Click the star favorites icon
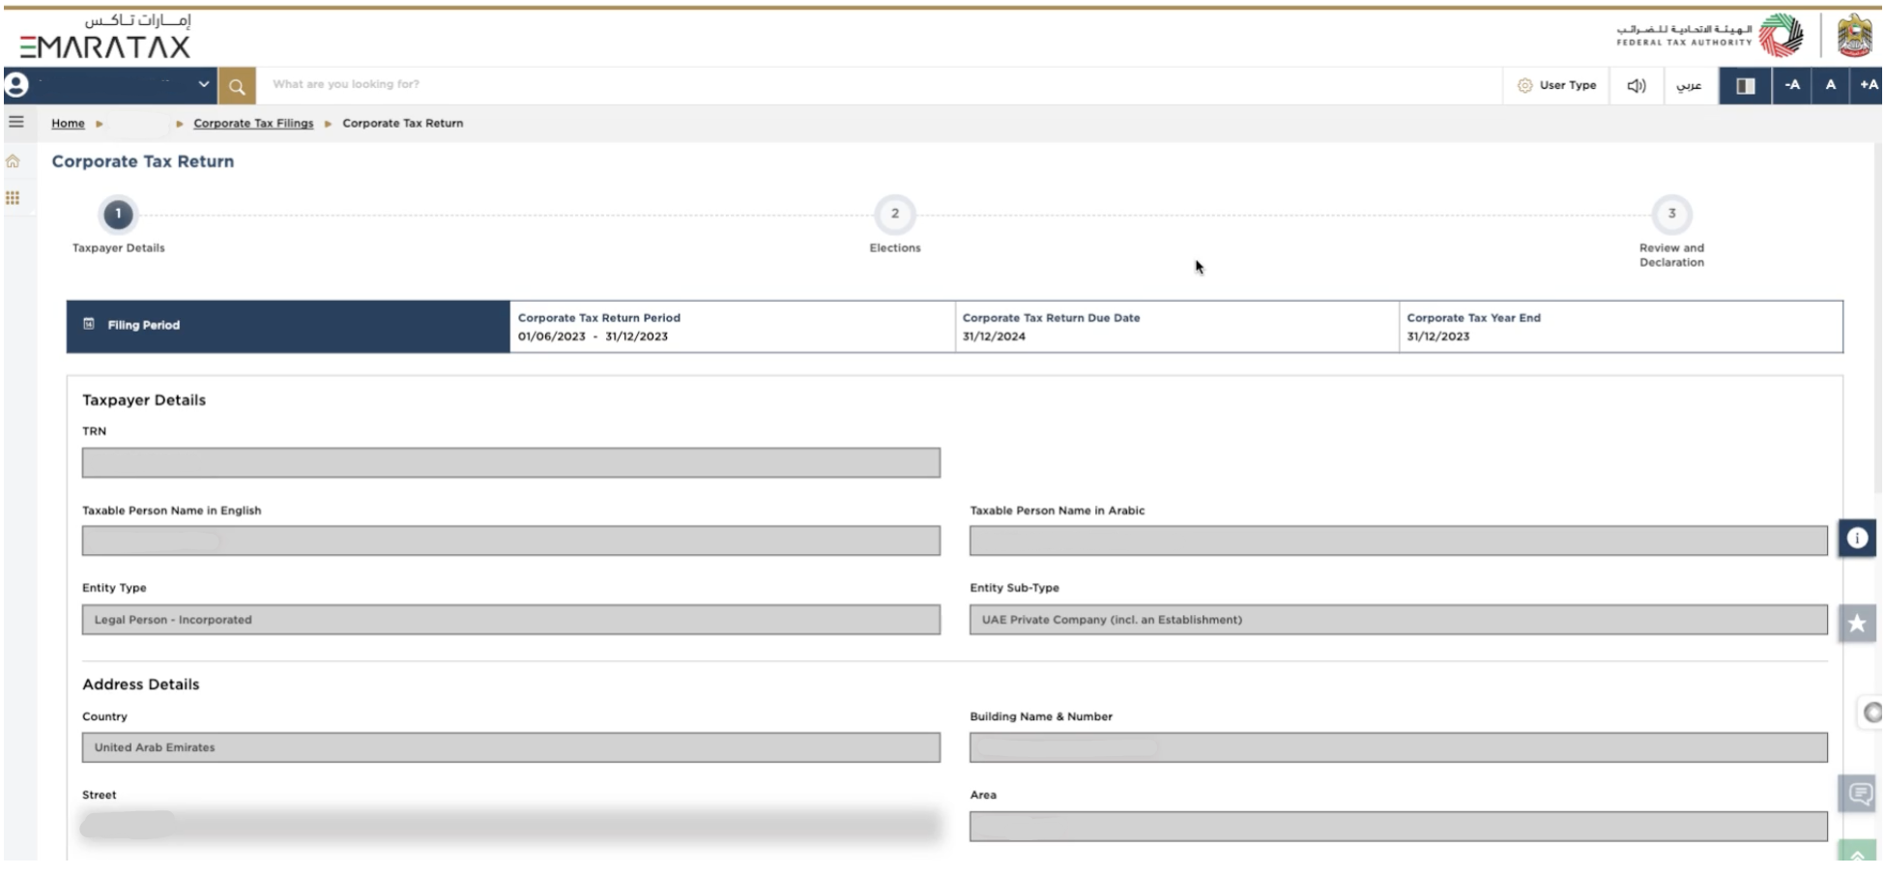 [1856, 624]
